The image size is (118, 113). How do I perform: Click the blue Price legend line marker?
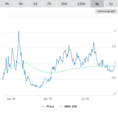tap(43, 107)
